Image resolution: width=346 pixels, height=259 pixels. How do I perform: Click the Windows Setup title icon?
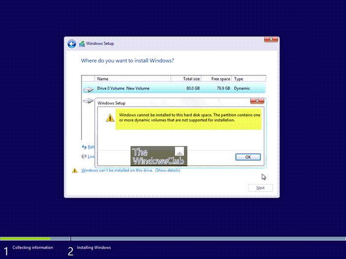[x=82, y=43]
